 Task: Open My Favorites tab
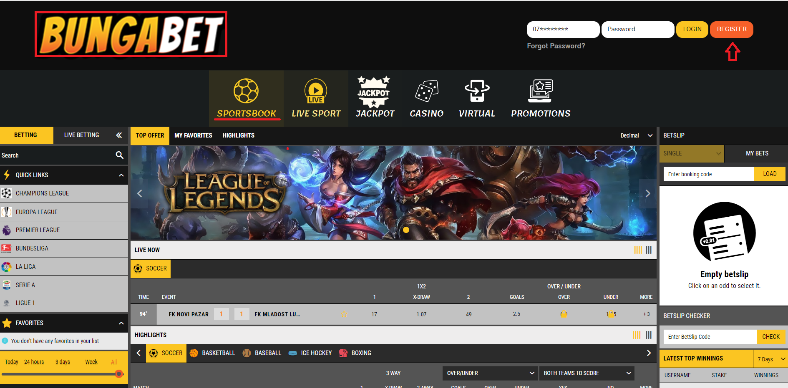pyautogui.click(x=193, y=135)
